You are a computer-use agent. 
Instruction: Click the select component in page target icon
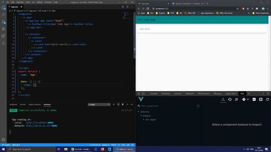click(198, 106)
